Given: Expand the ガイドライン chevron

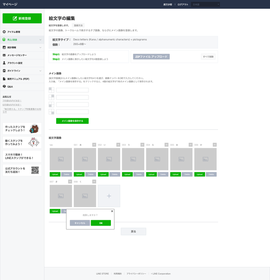Looking at the screenshot, I should click(40, 71).
